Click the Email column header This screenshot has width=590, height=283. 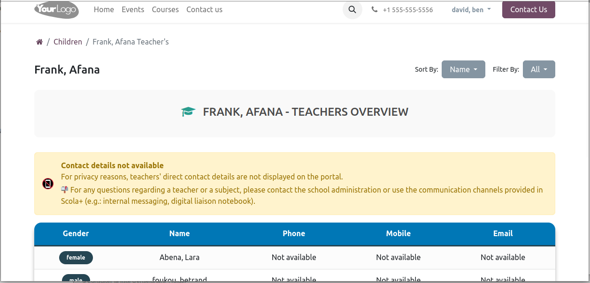[503, 234]
